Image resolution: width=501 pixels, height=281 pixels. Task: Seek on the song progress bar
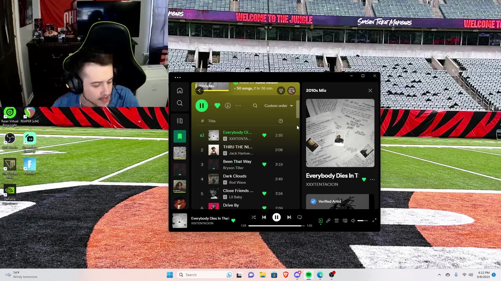click(x=276, y=226)
